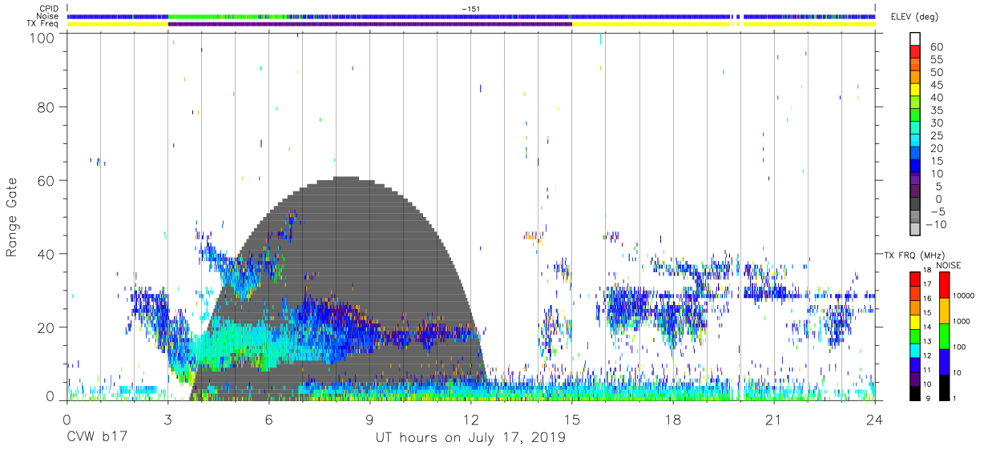
Task: Click the UT hours on July 17, 2019 label
Action: [470, 439]
